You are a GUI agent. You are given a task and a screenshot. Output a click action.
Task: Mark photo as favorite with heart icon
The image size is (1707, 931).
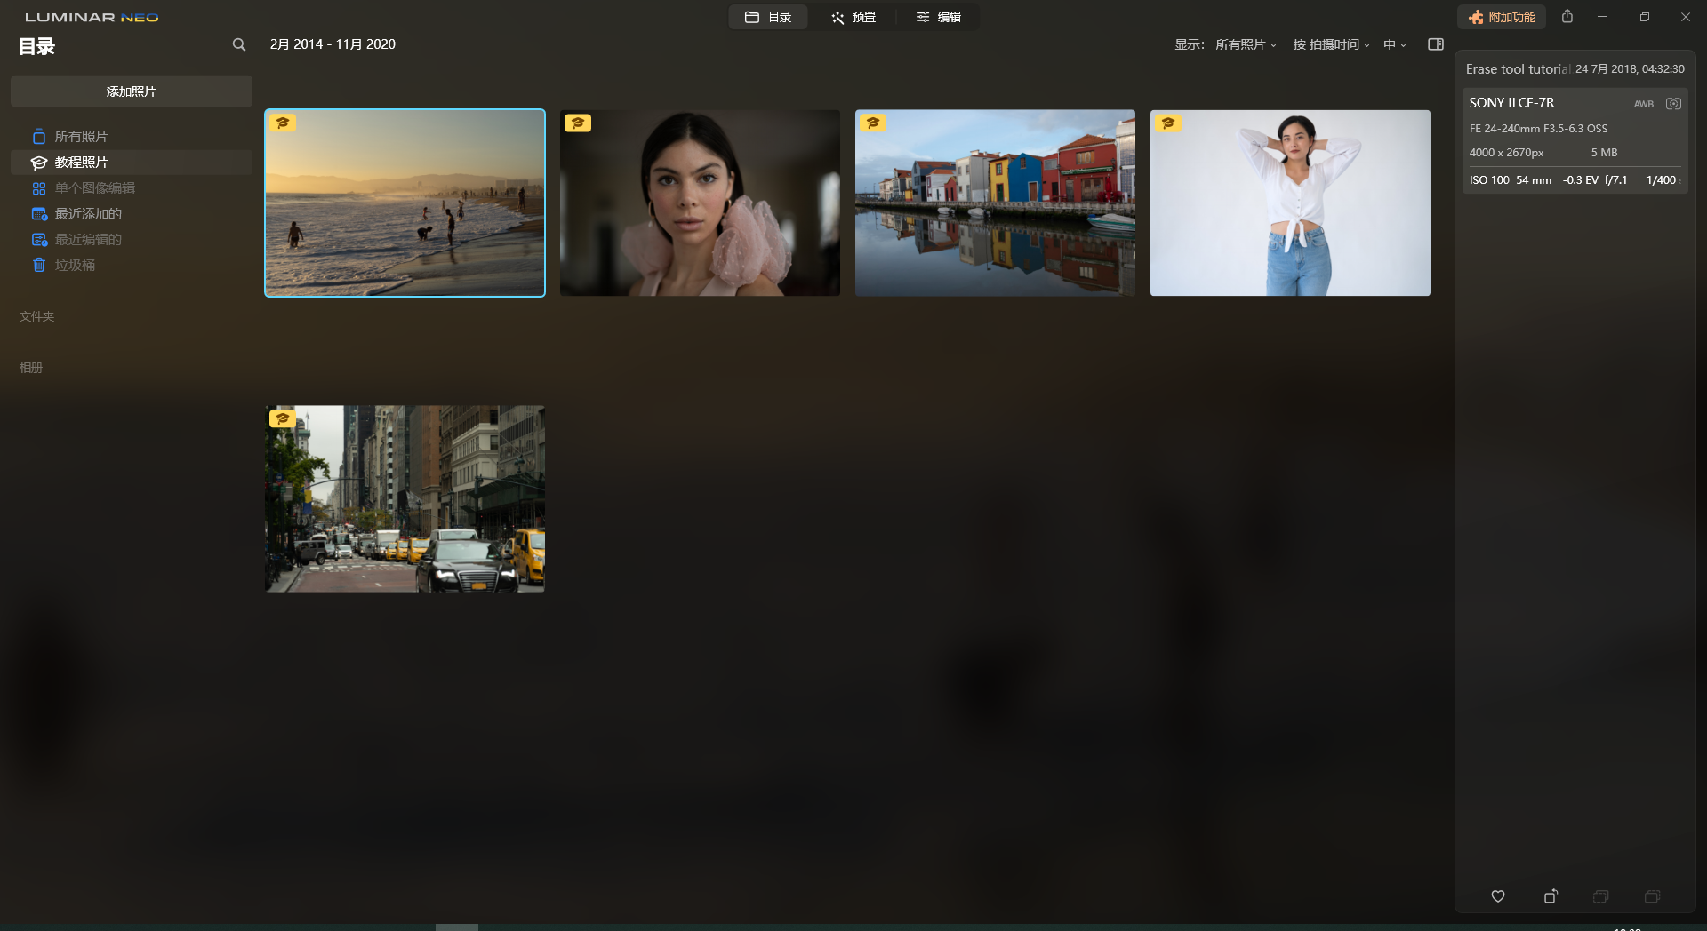pos(1497,896)
